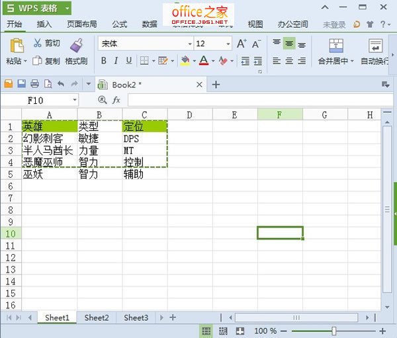Add a new document tab with plus button

point(216,84)
